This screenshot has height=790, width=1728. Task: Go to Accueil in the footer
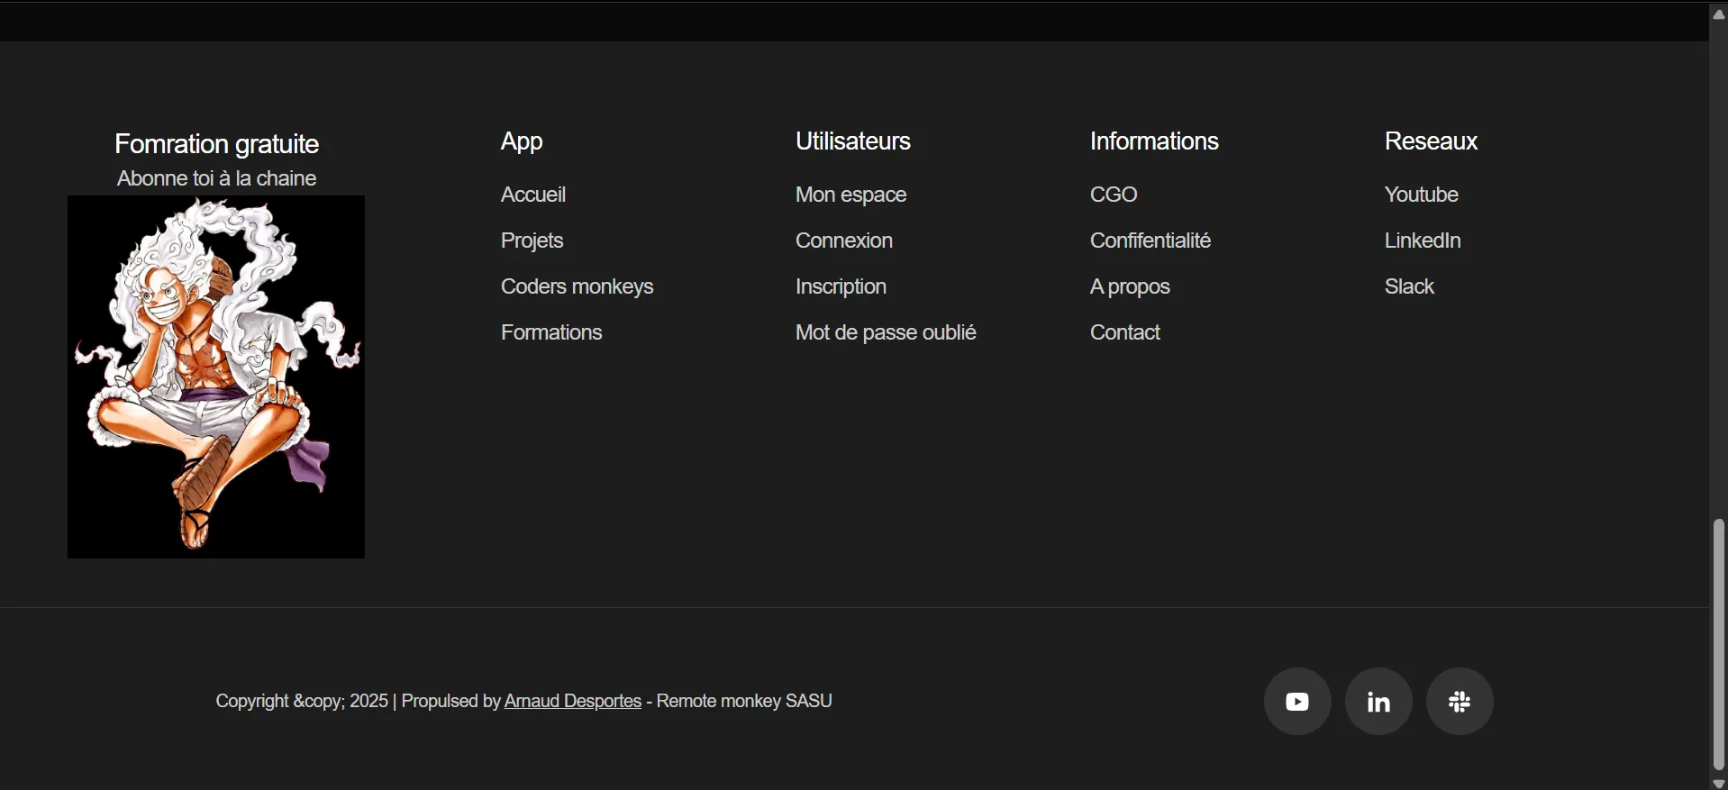click(532, 195)
